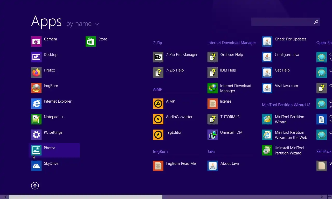Launch the TagEditor icon
Image resolution: width=332 pixels, height=199 pixels.
pyautogui.click(x=158, y=135)
